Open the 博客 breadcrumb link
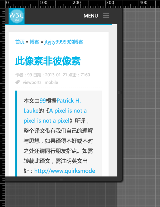The image size is (160, 207). pyautogui.click(x=35, y=42)
